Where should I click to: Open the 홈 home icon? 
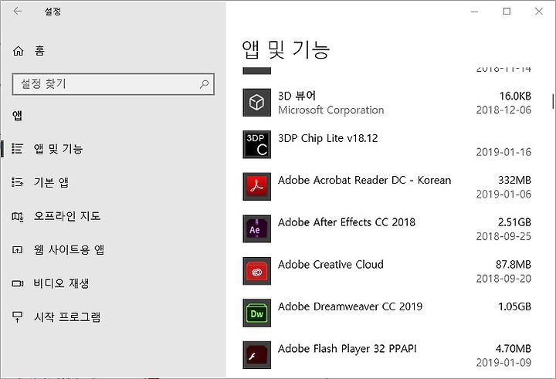pyautogui.click(x=18, y=51)
